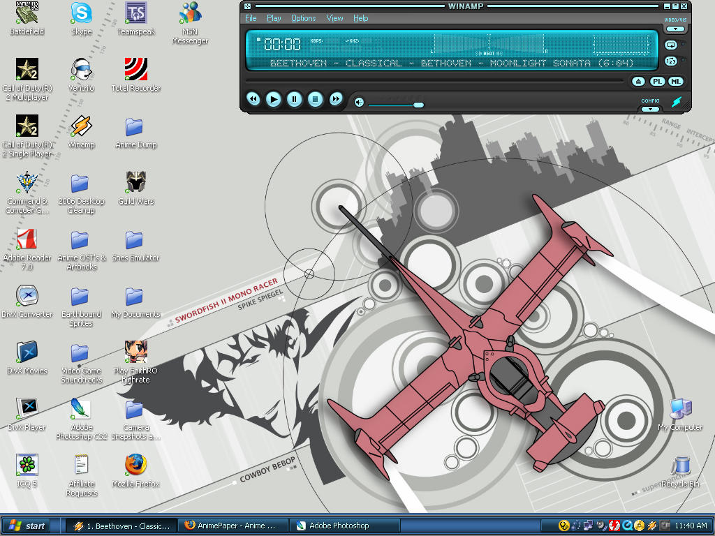The image size is (715, 536).
Task: Launch Mozilla Firefox from the desktop
Action: click(136, 470)
